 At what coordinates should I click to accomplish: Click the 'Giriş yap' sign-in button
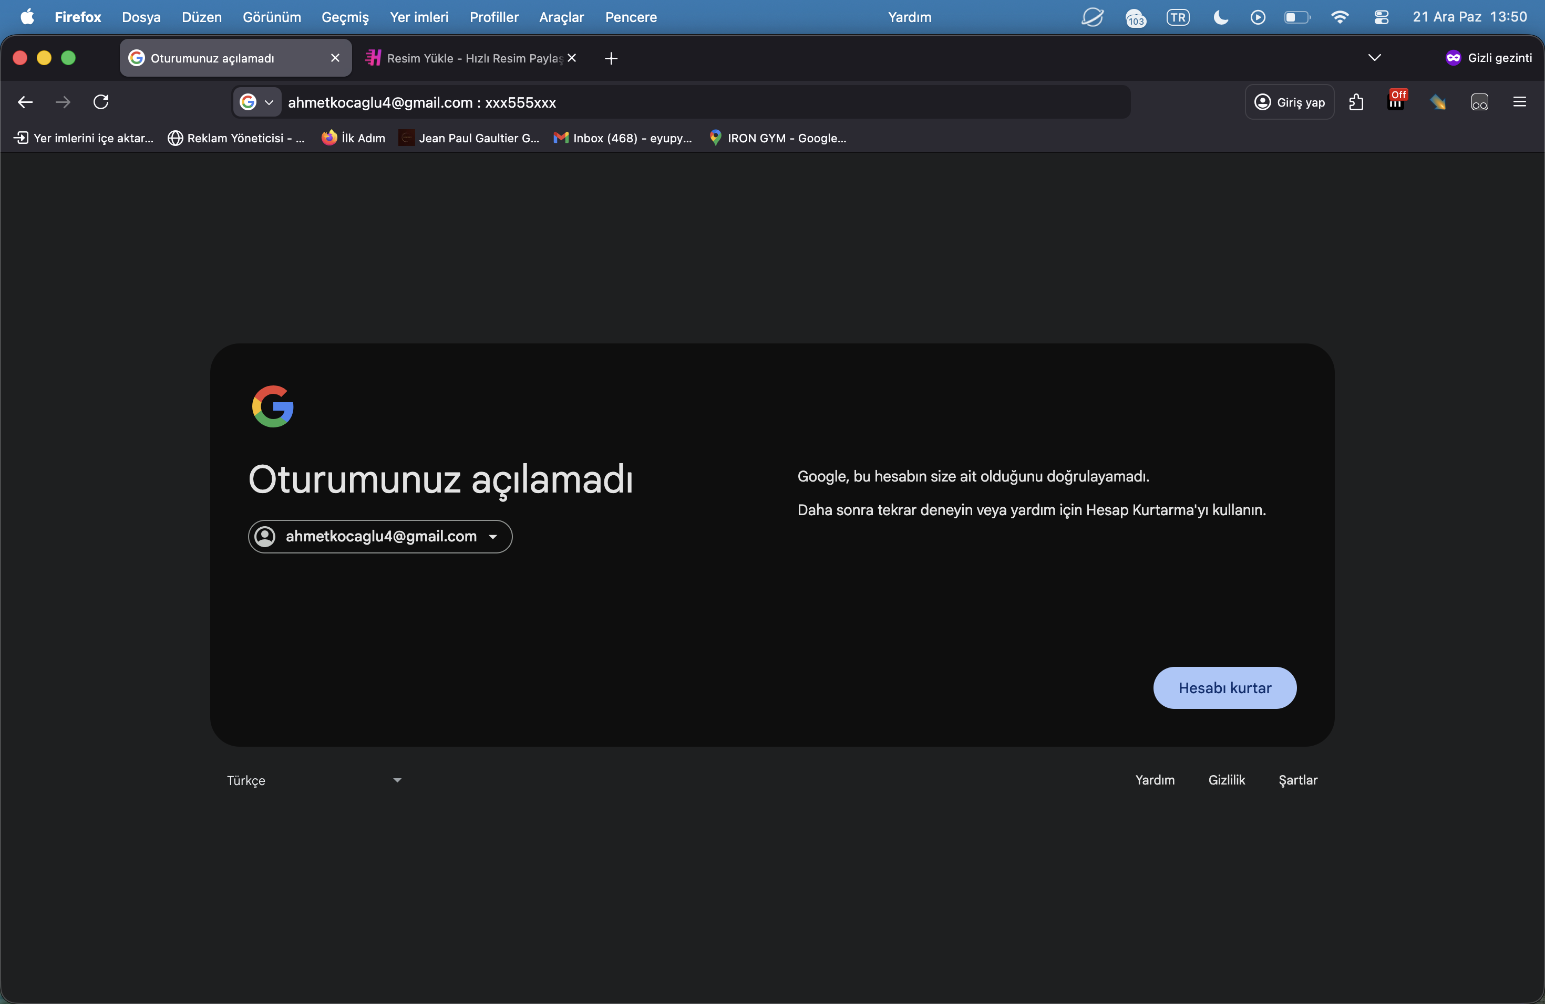(x=1289, y=102)
